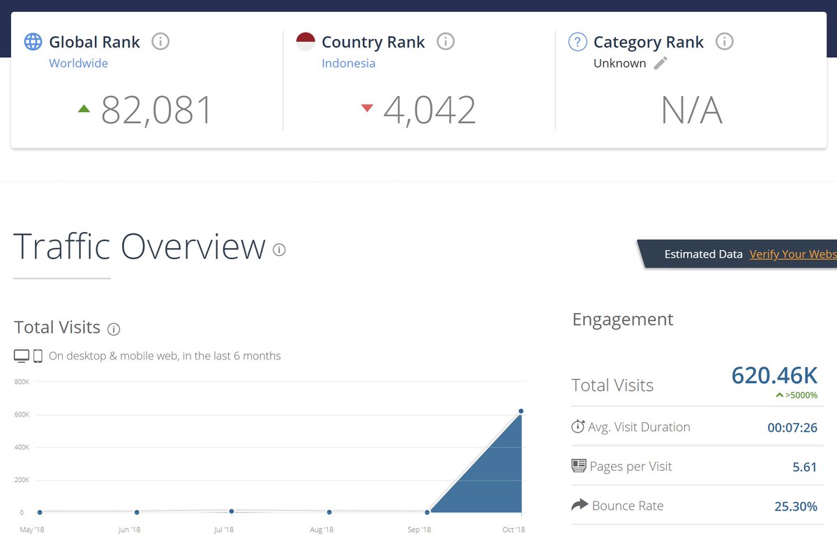The width and height of the screenshot is (837, 544).
Task: Click the 25.30% bounce rate value
Action: click(x=796, y=506)
